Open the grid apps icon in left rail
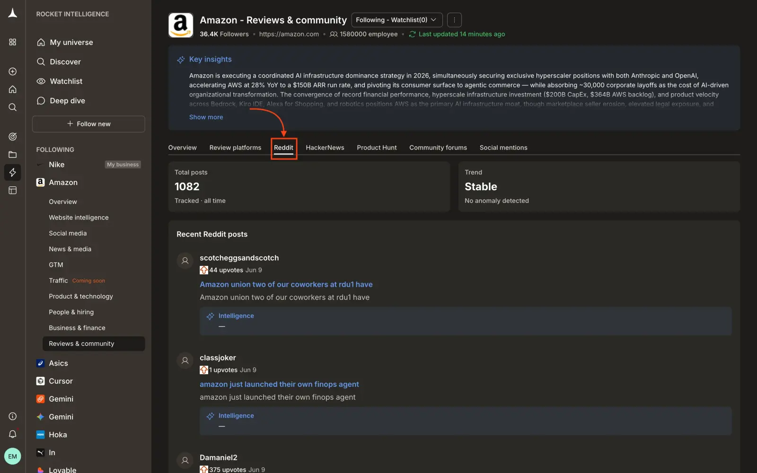757x473 pixels. point(13,42)
